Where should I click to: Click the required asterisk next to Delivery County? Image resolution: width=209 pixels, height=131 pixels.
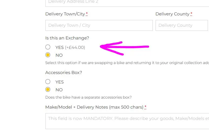tap(191, 14)
